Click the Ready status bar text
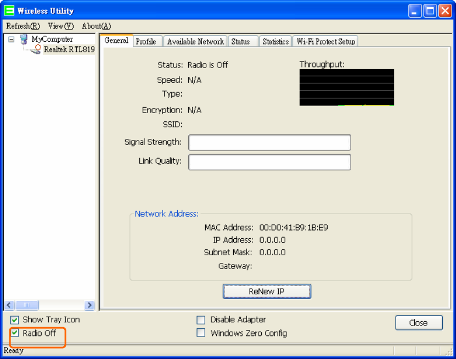The image size is (456, 359). coord(13,350)
